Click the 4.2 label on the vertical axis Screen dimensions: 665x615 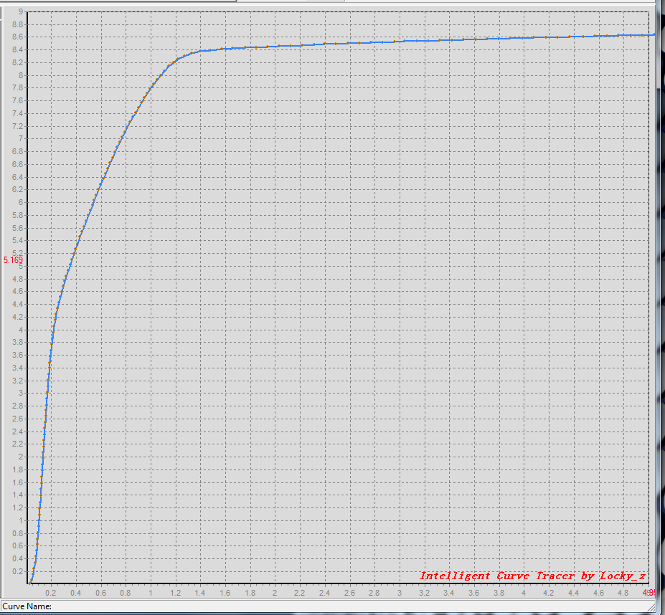click(x=17, y=317)
